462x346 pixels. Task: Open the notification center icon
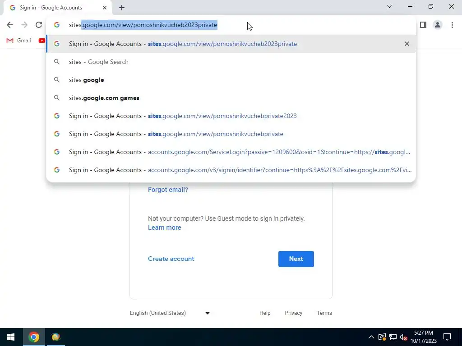click(447, 337)
